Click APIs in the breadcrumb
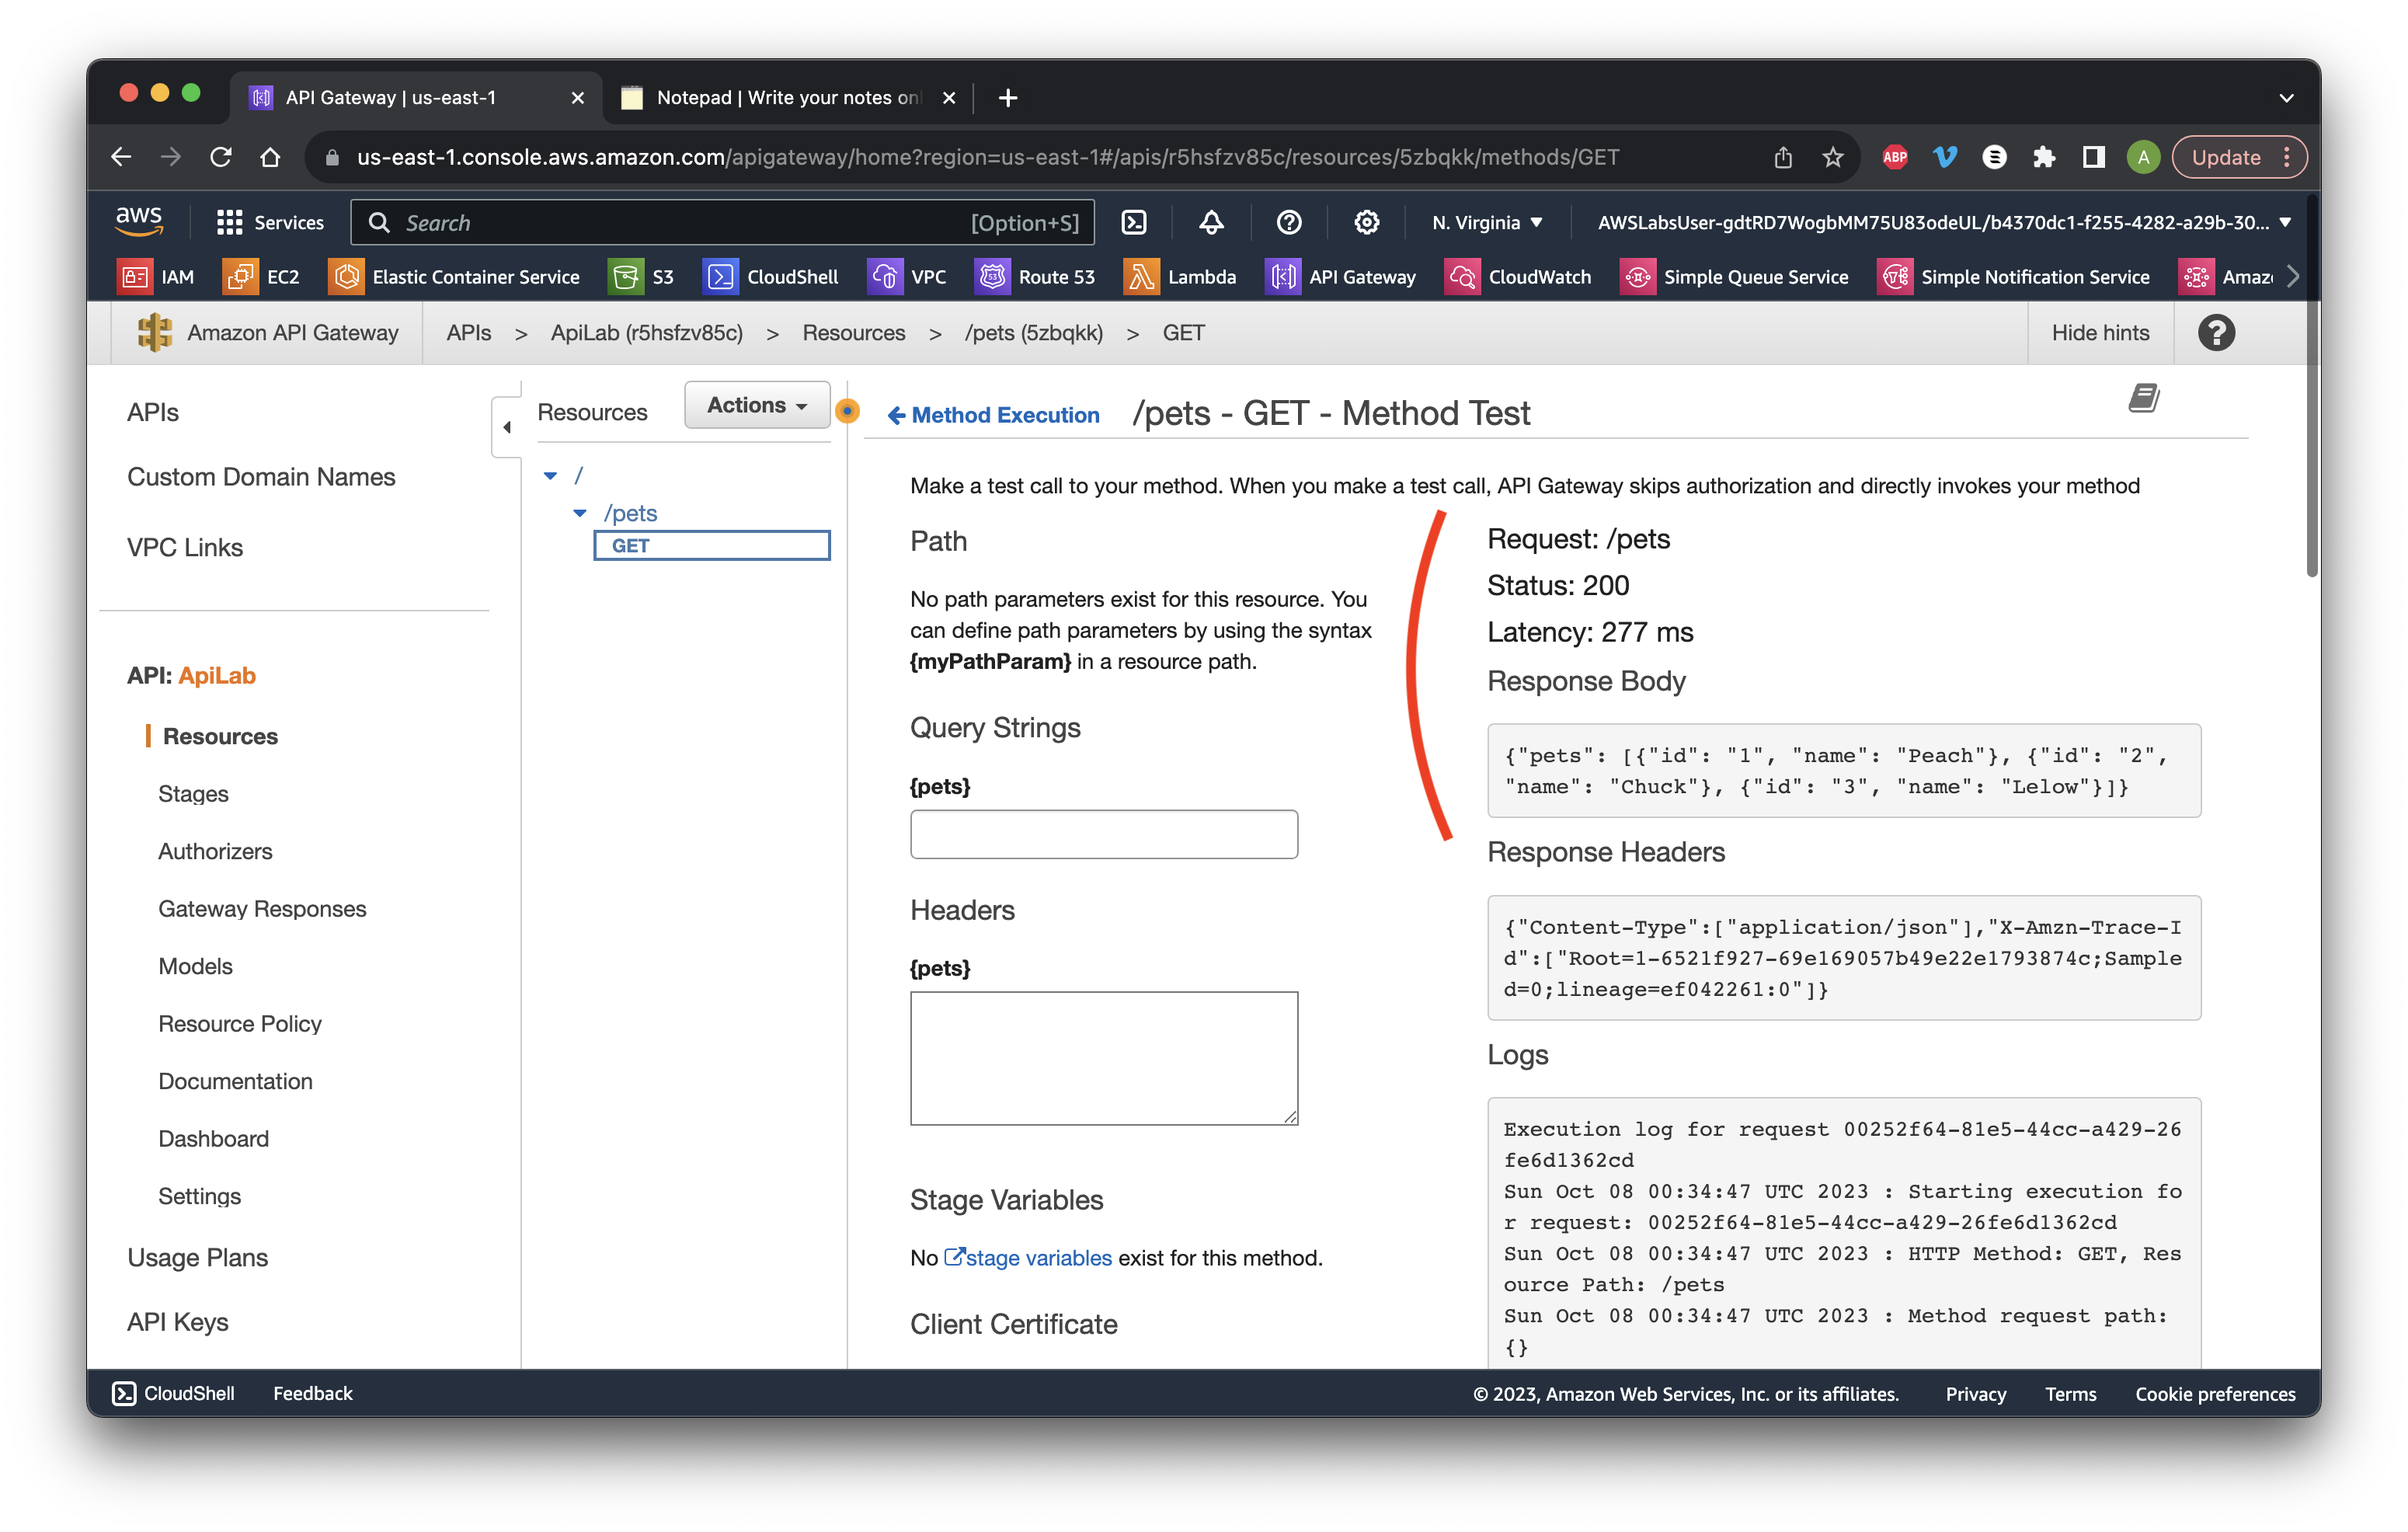The width and height of the screenshot is (2408, 1532). coord(468,332)
